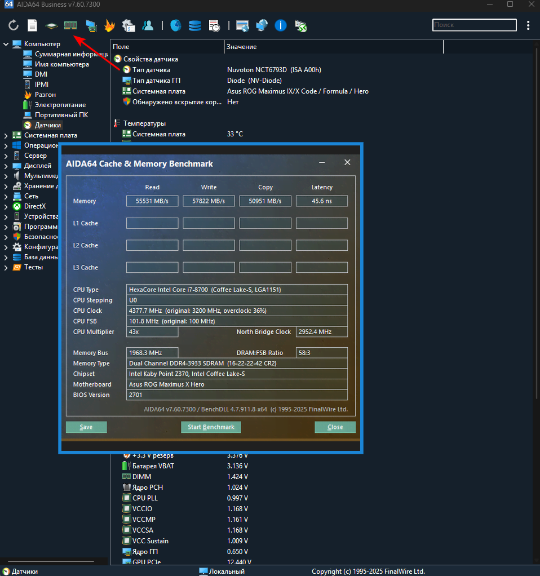Click the Memory Type value field
This screenshot has width=540, height=576.
[237, 364]
